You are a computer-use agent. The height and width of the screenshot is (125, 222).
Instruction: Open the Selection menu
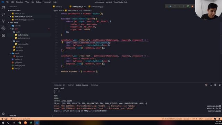pyautogui.click(x=19, y=2)
